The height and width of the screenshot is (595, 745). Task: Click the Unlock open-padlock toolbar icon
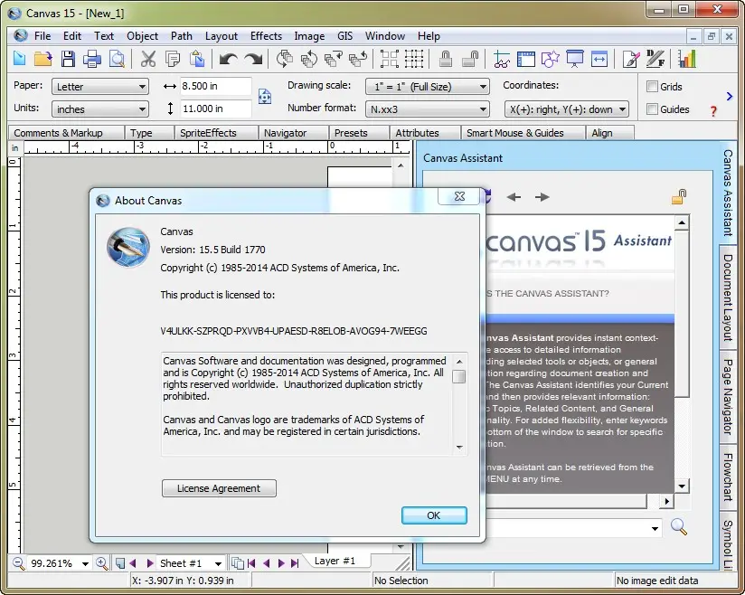pos(470,59)
